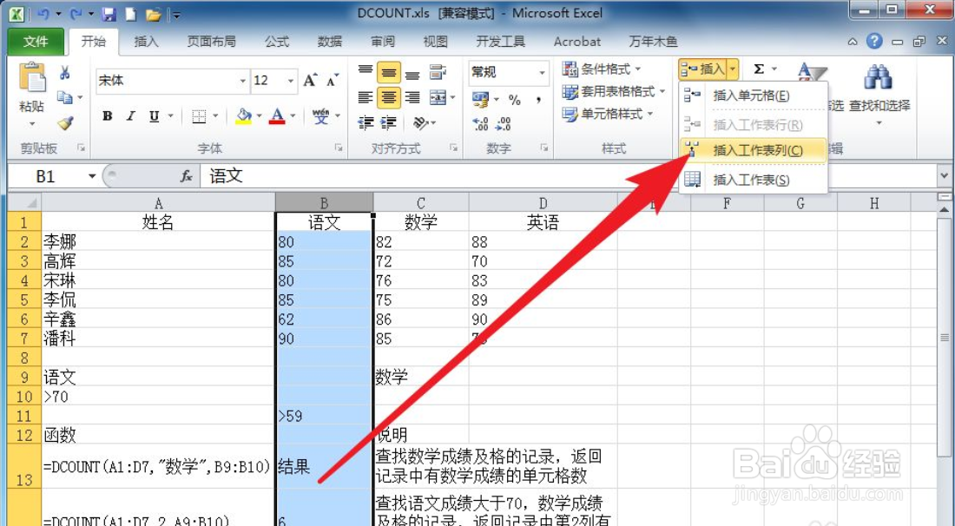
Task: Click the font color A swatch
Action: pos(277,115)
